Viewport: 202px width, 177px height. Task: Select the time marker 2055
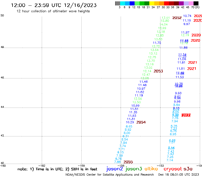pos(128,162)
